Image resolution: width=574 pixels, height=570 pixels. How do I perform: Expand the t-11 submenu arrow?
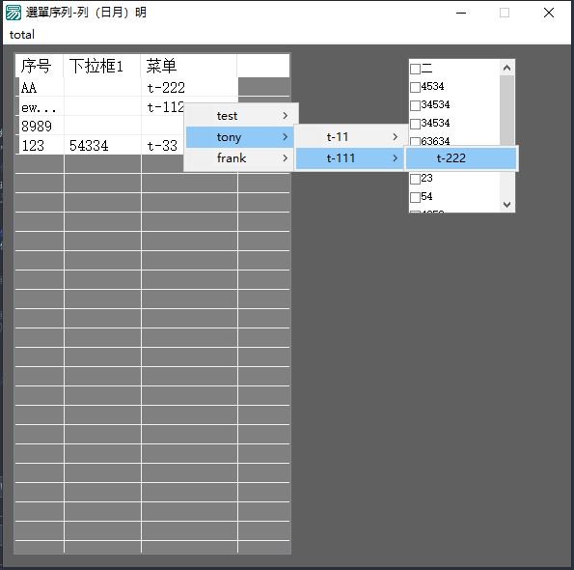tap(395, 137)
